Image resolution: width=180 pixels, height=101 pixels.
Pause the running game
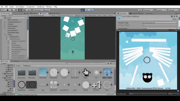pyautogui.click(x=87, y=10)
